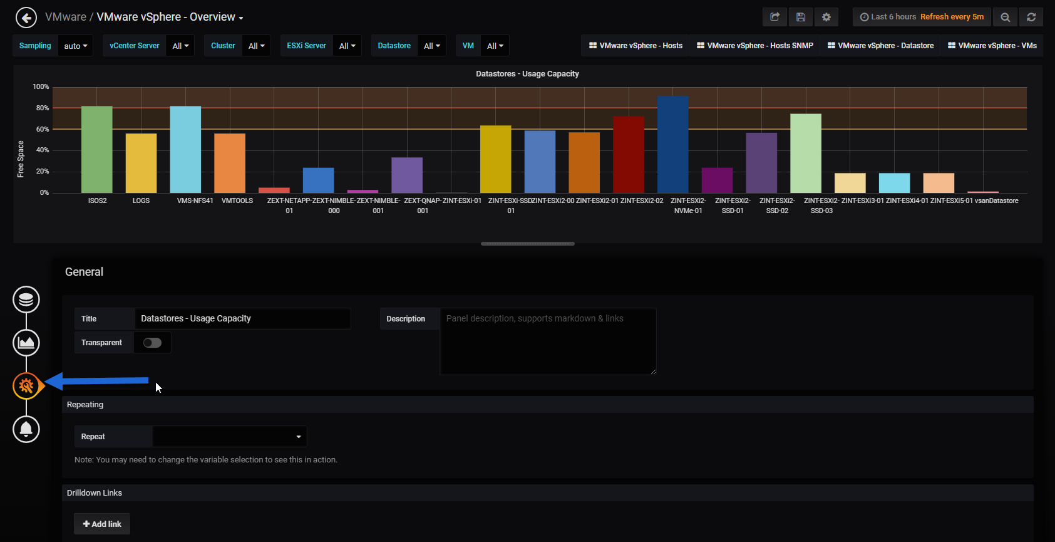Click the Add link button
Image resolution: width=1055 pixels, height=542 pixels.
point(102,524)
